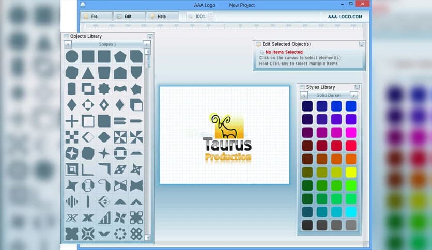The width and height of the screenshot is (432, 250).
Task: Select the double arrow bars shape
Action: (x=120, y=121)
